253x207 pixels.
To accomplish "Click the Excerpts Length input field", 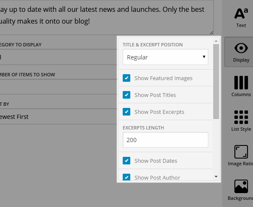I will coord(165,140).
